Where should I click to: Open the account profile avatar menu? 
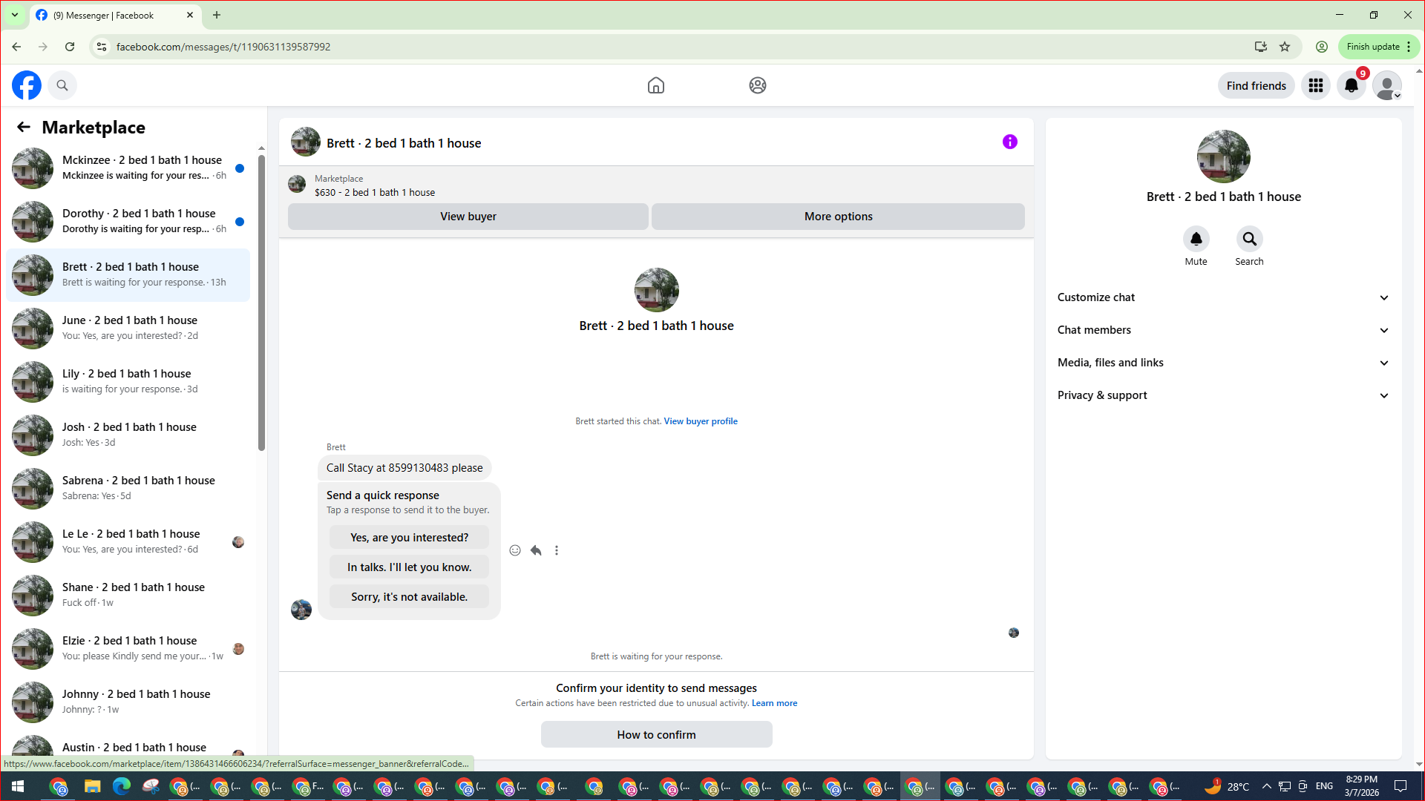tap(1387, 85)
